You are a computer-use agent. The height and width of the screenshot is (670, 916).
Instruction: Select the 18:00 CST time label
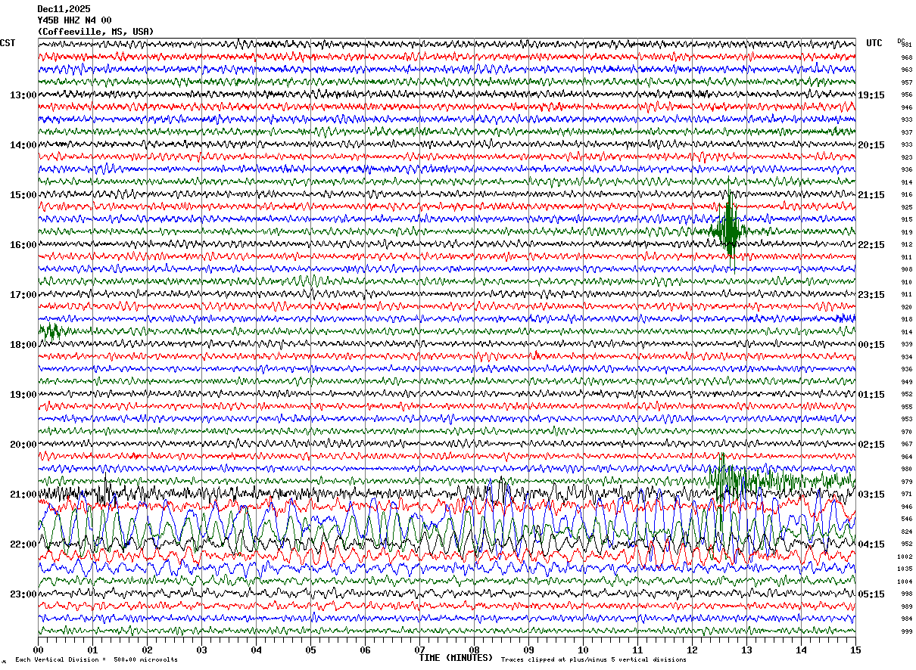click(23, 345)
